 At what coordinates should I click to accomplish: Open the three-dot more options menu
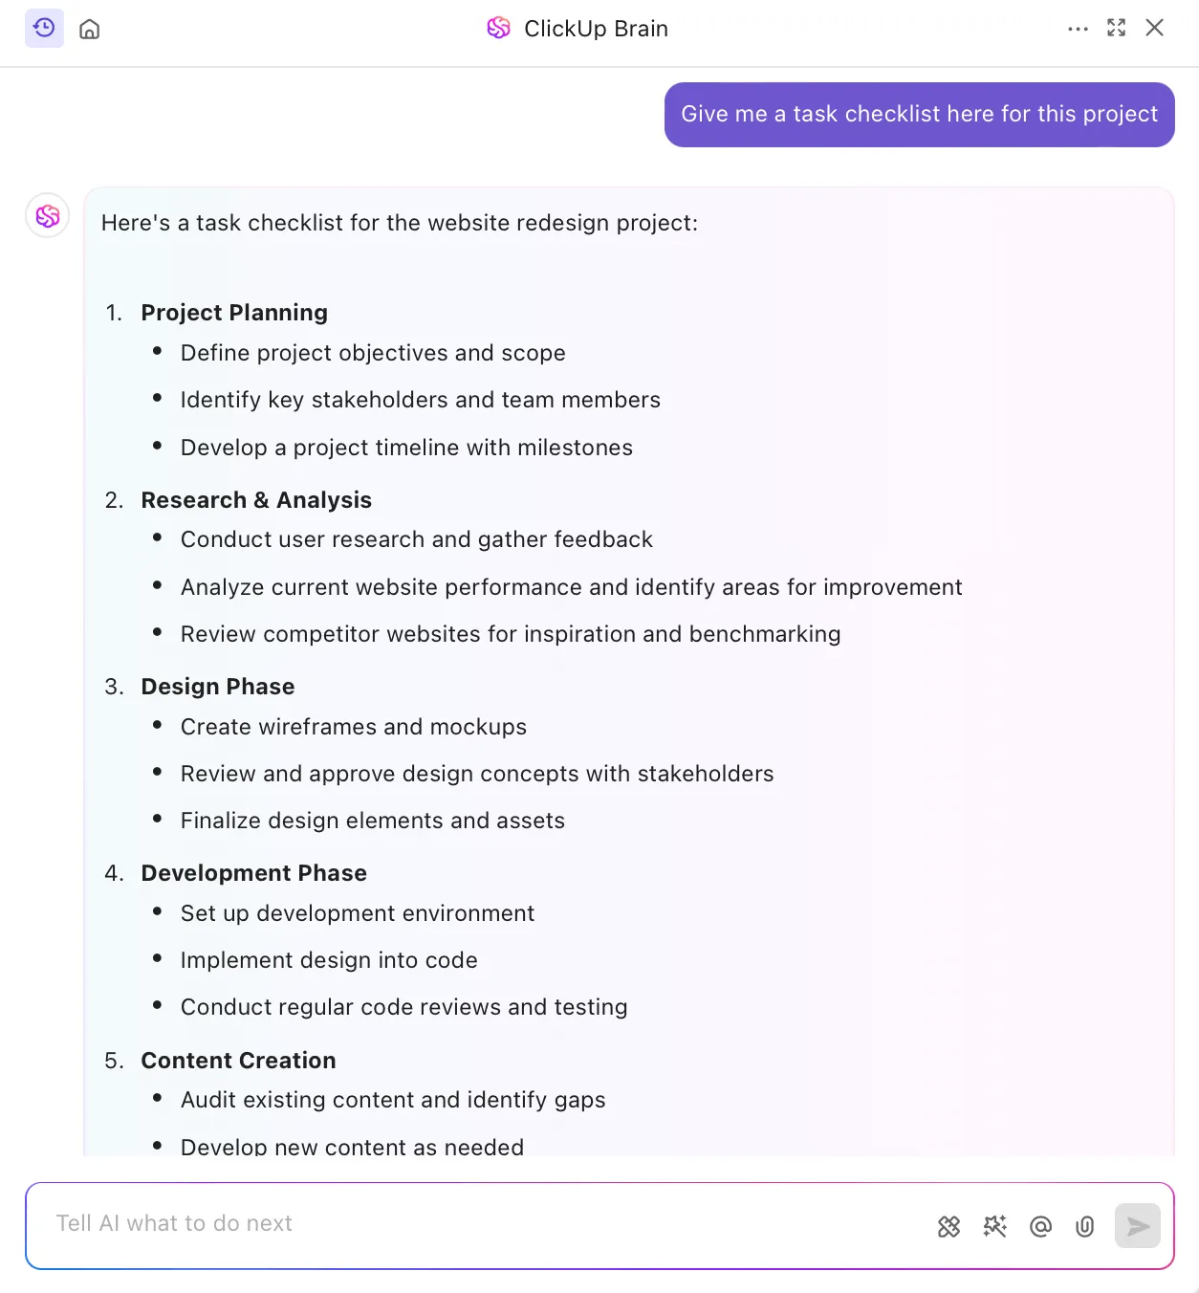(x=1078, y=29)
